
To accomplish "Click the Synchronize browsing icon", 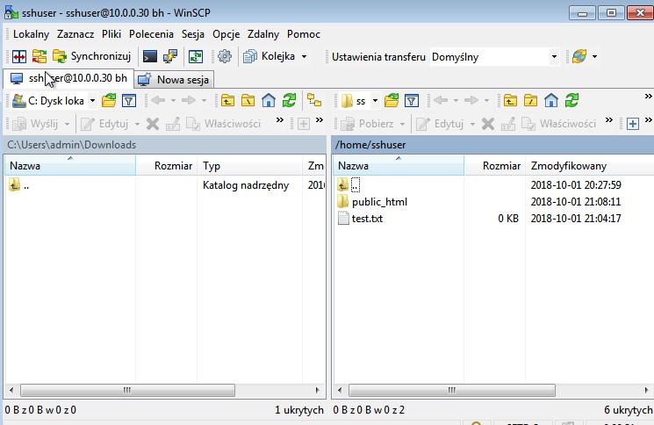I will pos(40,56).
